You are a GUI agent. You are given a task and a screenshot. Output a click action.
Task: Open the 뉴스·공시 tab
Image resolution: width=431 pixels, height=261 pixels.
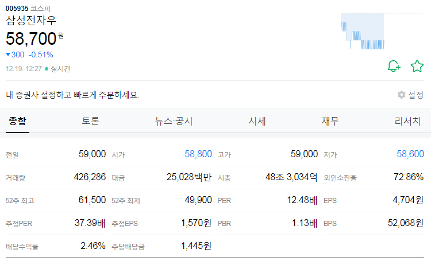[174, 121]
